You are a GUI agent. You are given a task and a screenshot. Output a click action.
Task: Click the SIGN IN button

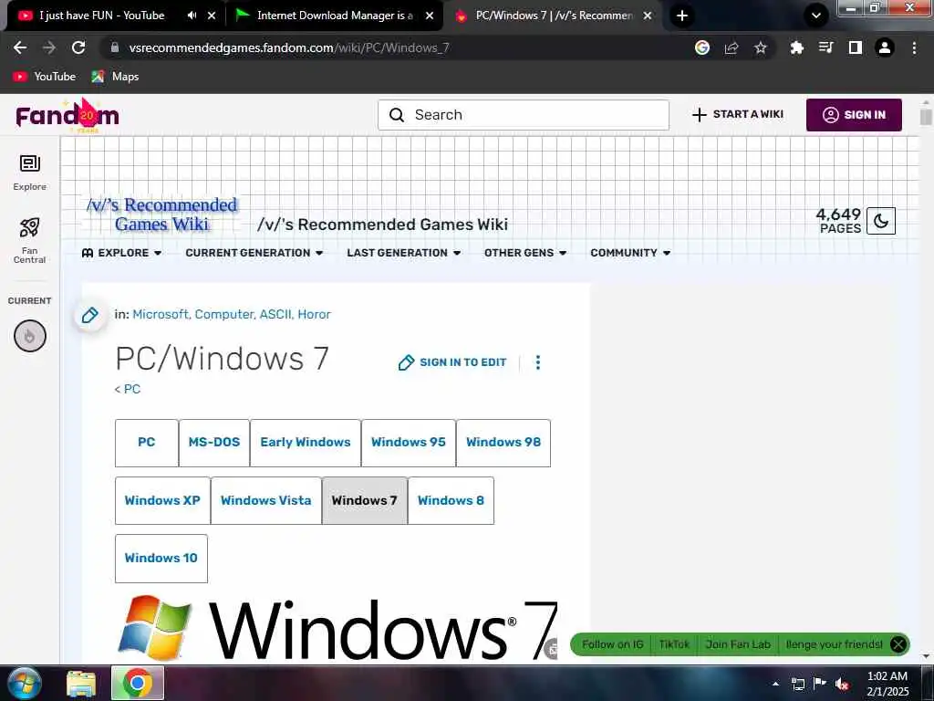854,114
